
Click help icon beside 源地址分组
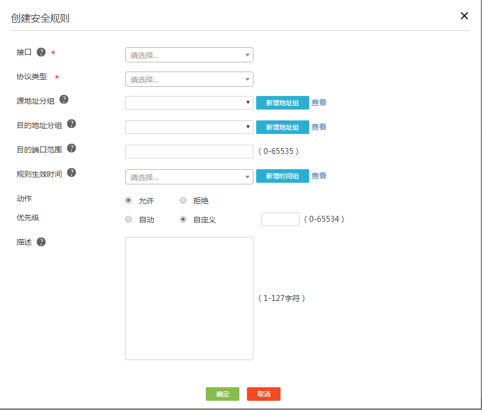tap(64, 99)
